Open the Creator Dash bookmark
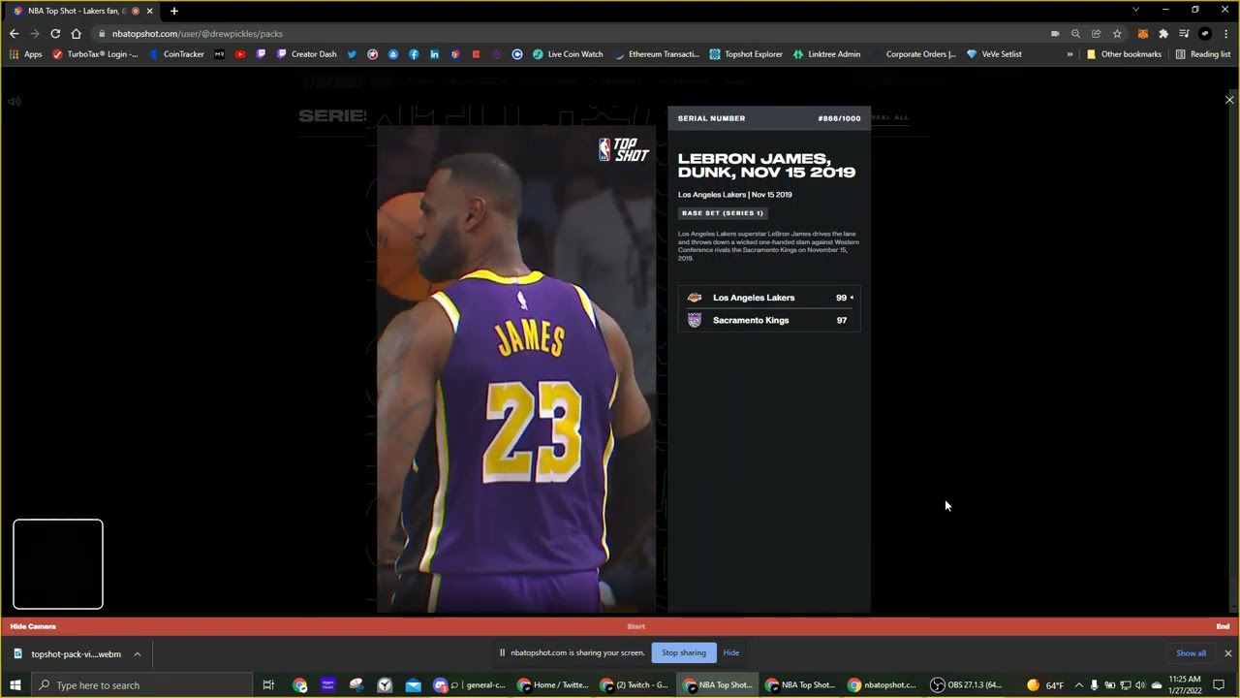 coord(307,54)
